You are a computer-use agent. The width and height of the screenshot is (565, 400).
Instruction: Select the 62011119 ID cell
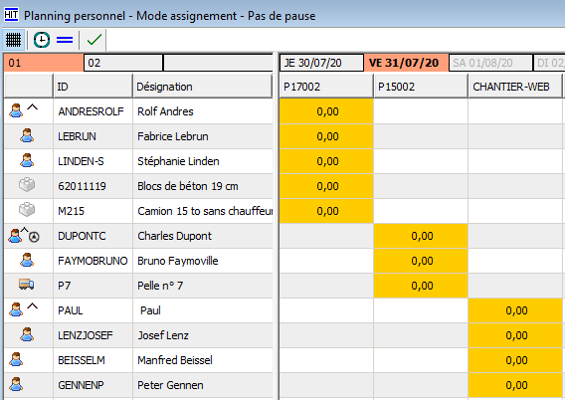tap(93, 186)
